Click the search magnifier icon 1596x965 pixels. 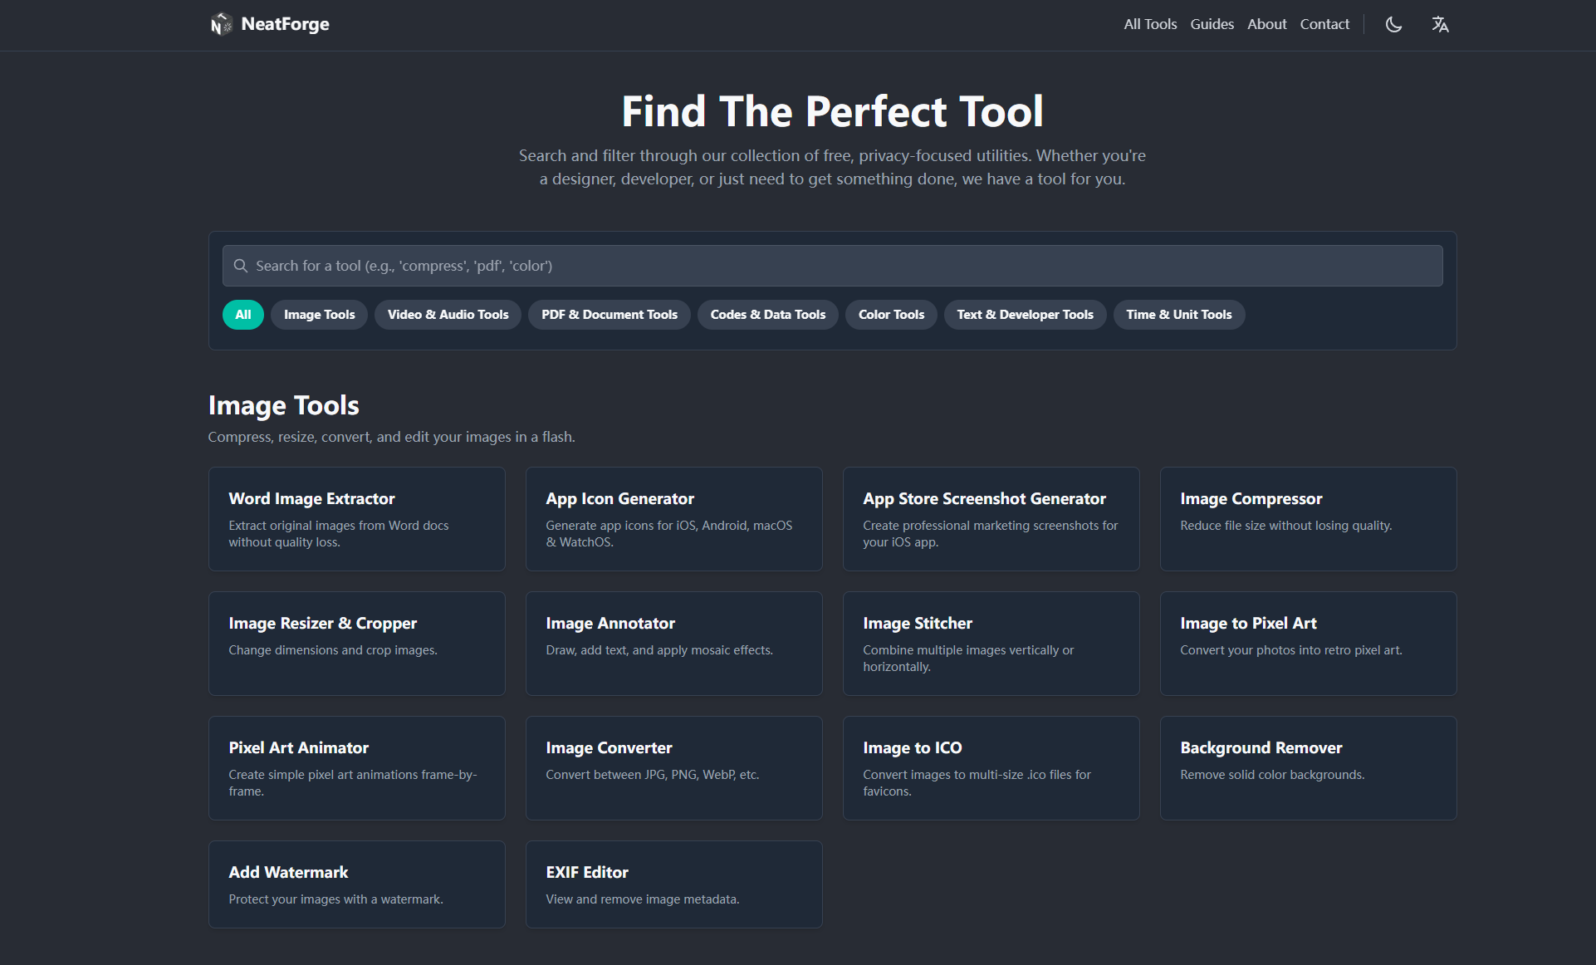point(241,266)
